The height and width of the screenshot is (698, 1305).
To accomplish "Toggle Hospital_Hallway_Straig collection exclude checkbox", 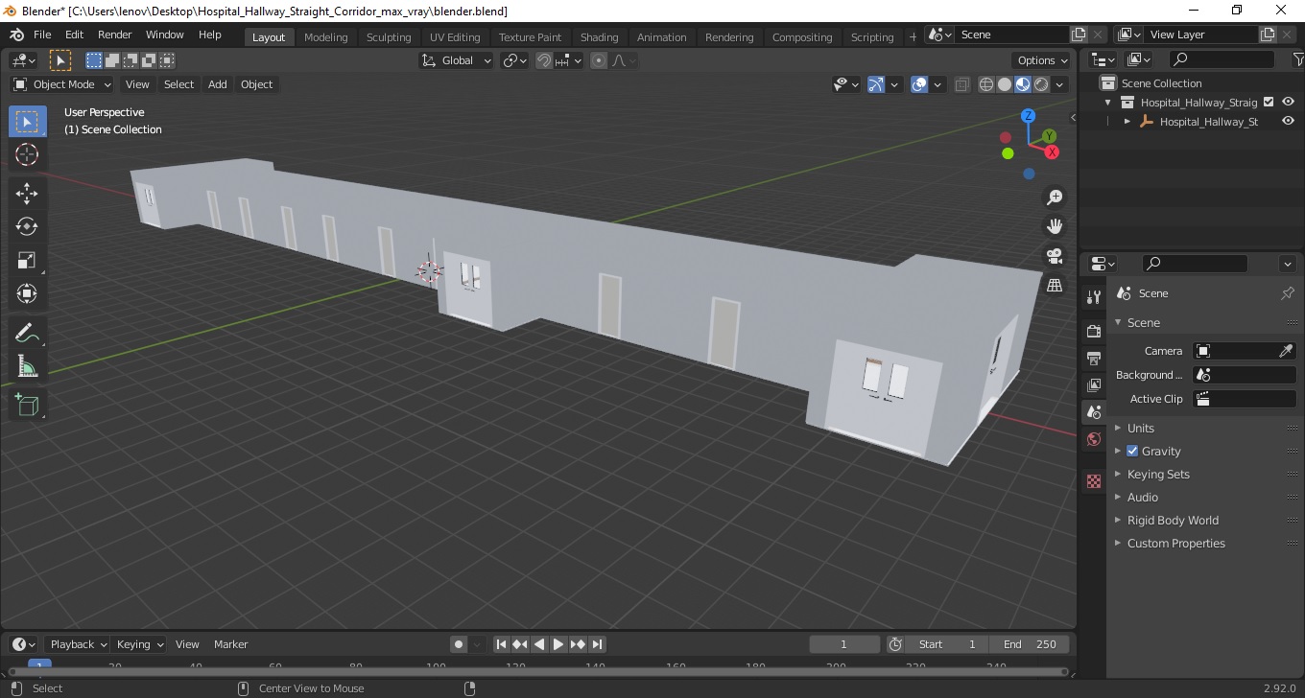I will 1269,102.
